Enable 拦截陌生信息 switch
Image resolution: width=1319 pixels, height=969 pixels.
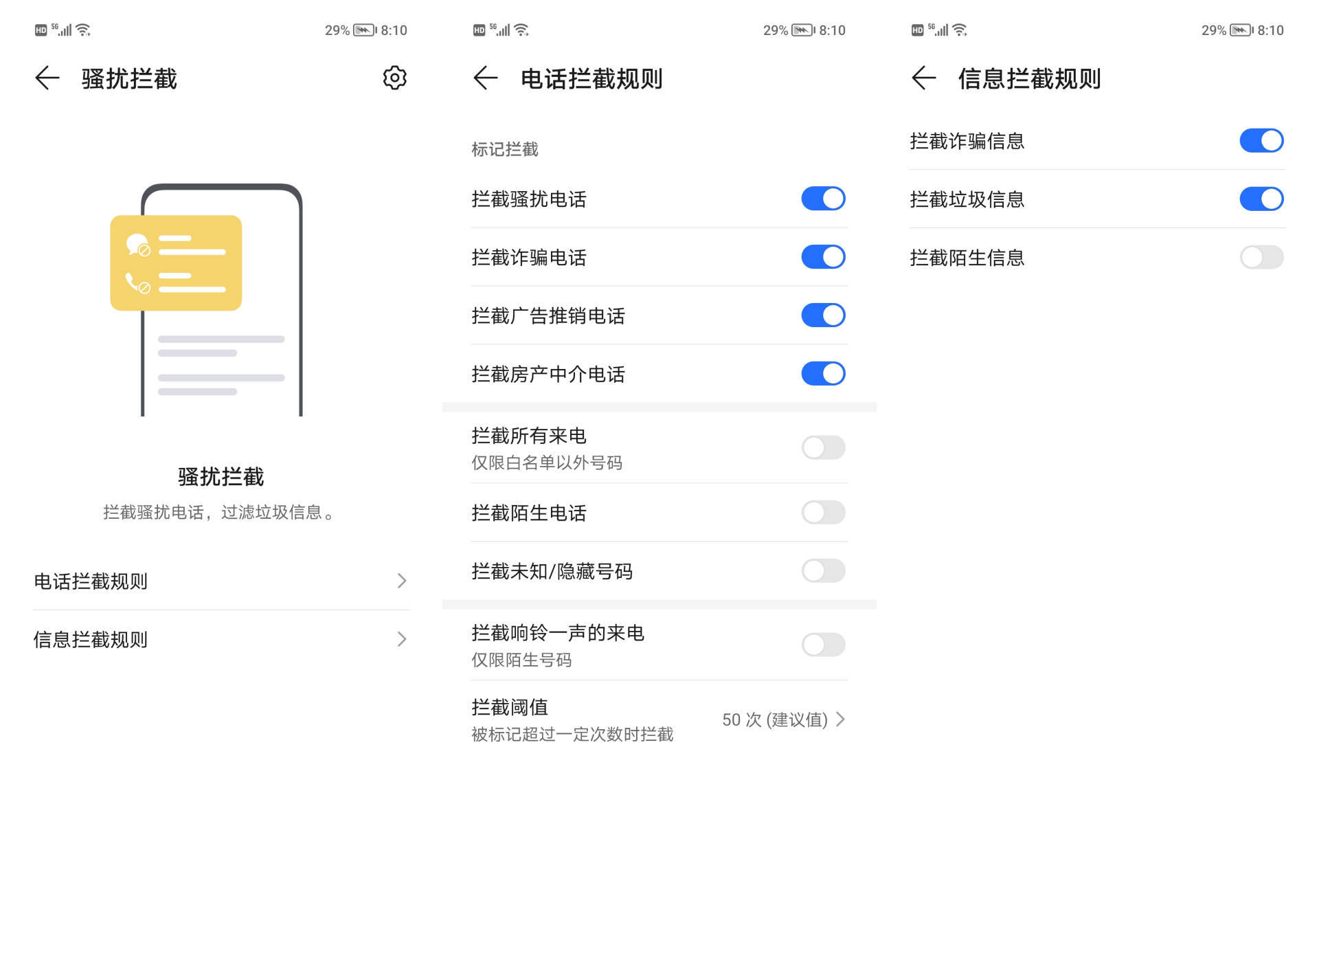1261,257
